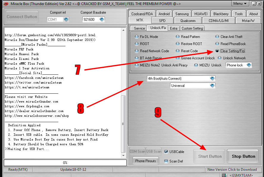264x177 pixels.
Task: Click the Stop Button
Action: [243, 156]
